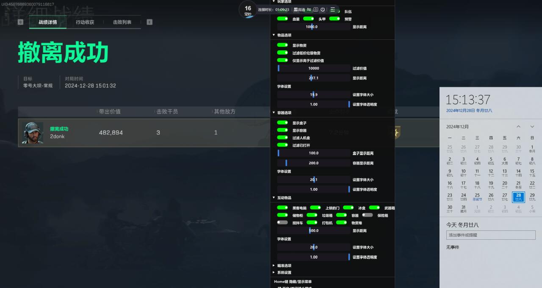Viewport: 542px width, 288px height.
Task: Toggle the 物资堆 switch
Action: (x=341, y=223)
